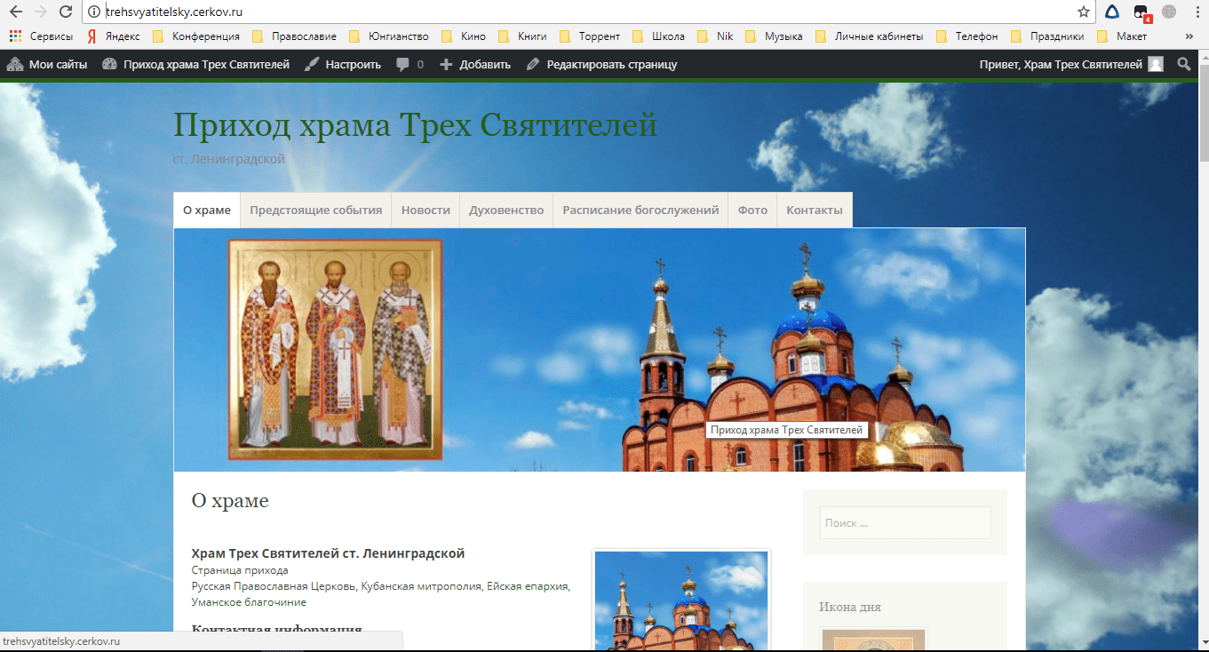Open the Конференция bookmark folder
The width and height of the screenshot is (1209, 652).
click(196, 36)
